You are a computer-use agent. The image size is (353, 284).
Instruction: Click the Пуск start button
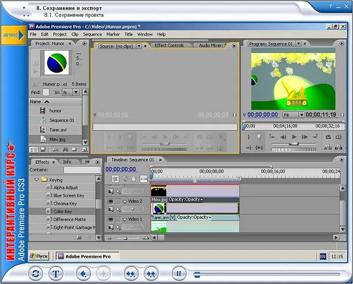(39, 256)
